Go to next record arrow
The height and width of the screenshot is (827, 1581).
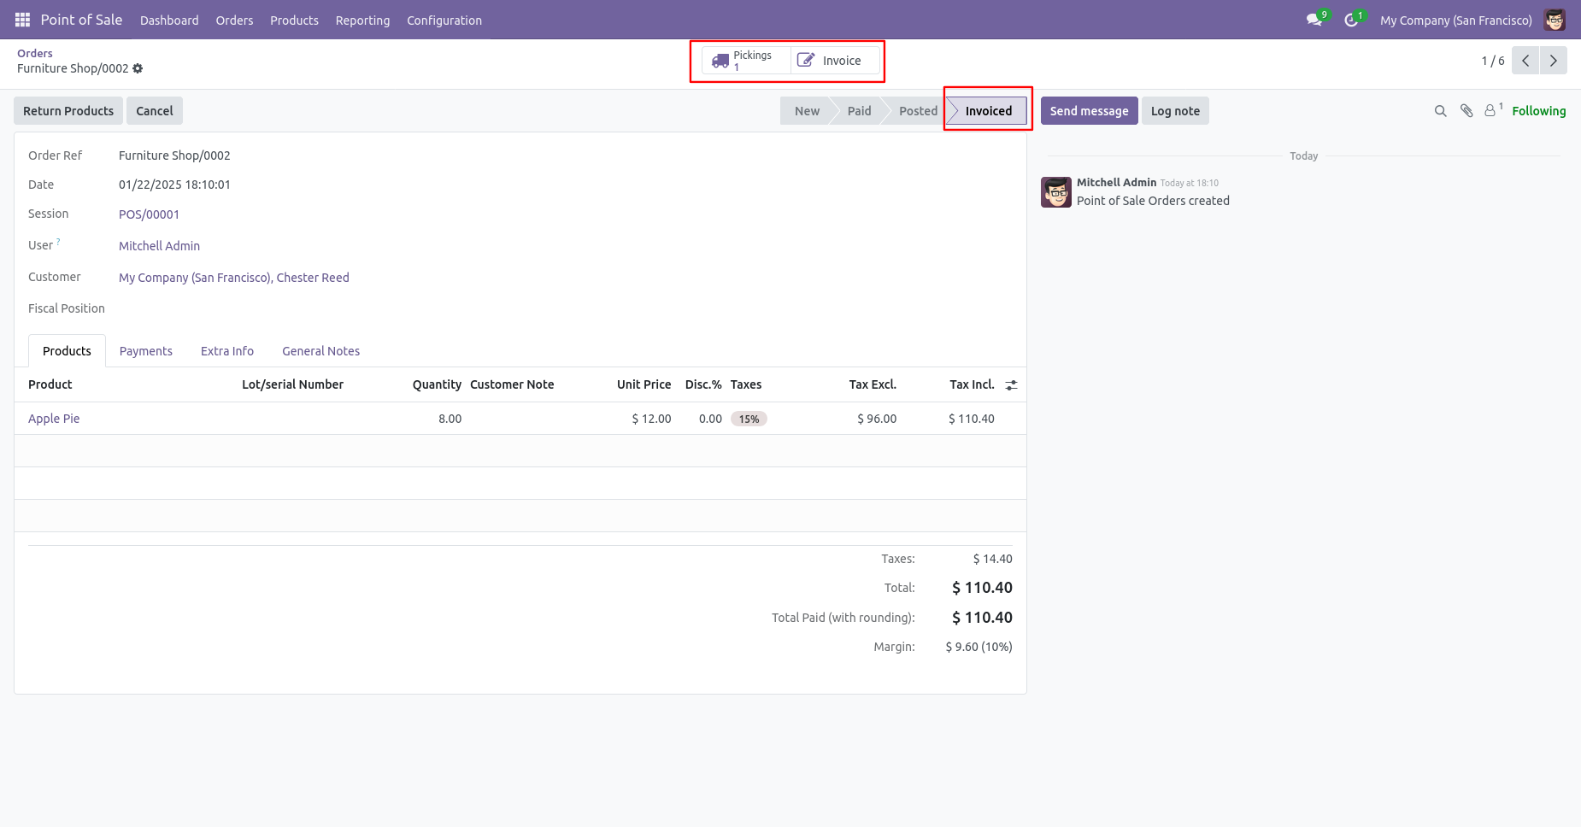click(1554, 61)
